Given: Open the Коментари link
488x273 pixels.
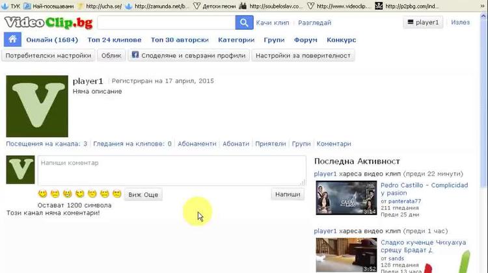Looking at the screenshot, I should click(x=334, y=144).
